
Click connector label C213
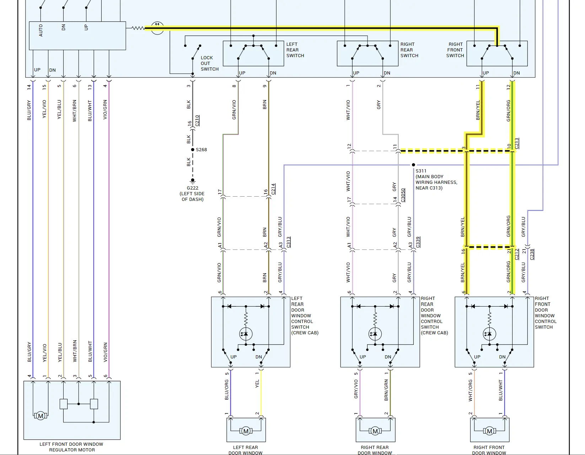coord(517,143)
